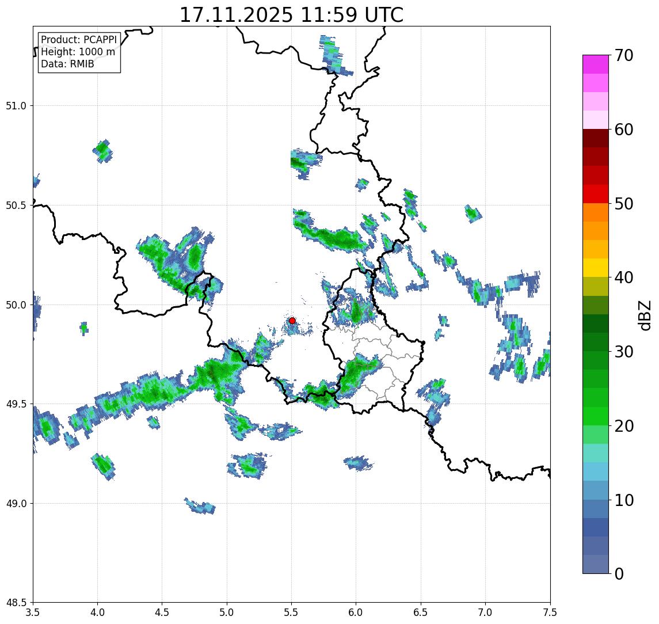Click the colorbar tick label 70
659x624 pixels.
point(624,55)
